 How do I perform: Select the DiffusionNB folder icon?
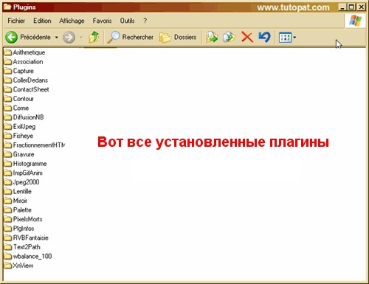click(x=8, y=117)
